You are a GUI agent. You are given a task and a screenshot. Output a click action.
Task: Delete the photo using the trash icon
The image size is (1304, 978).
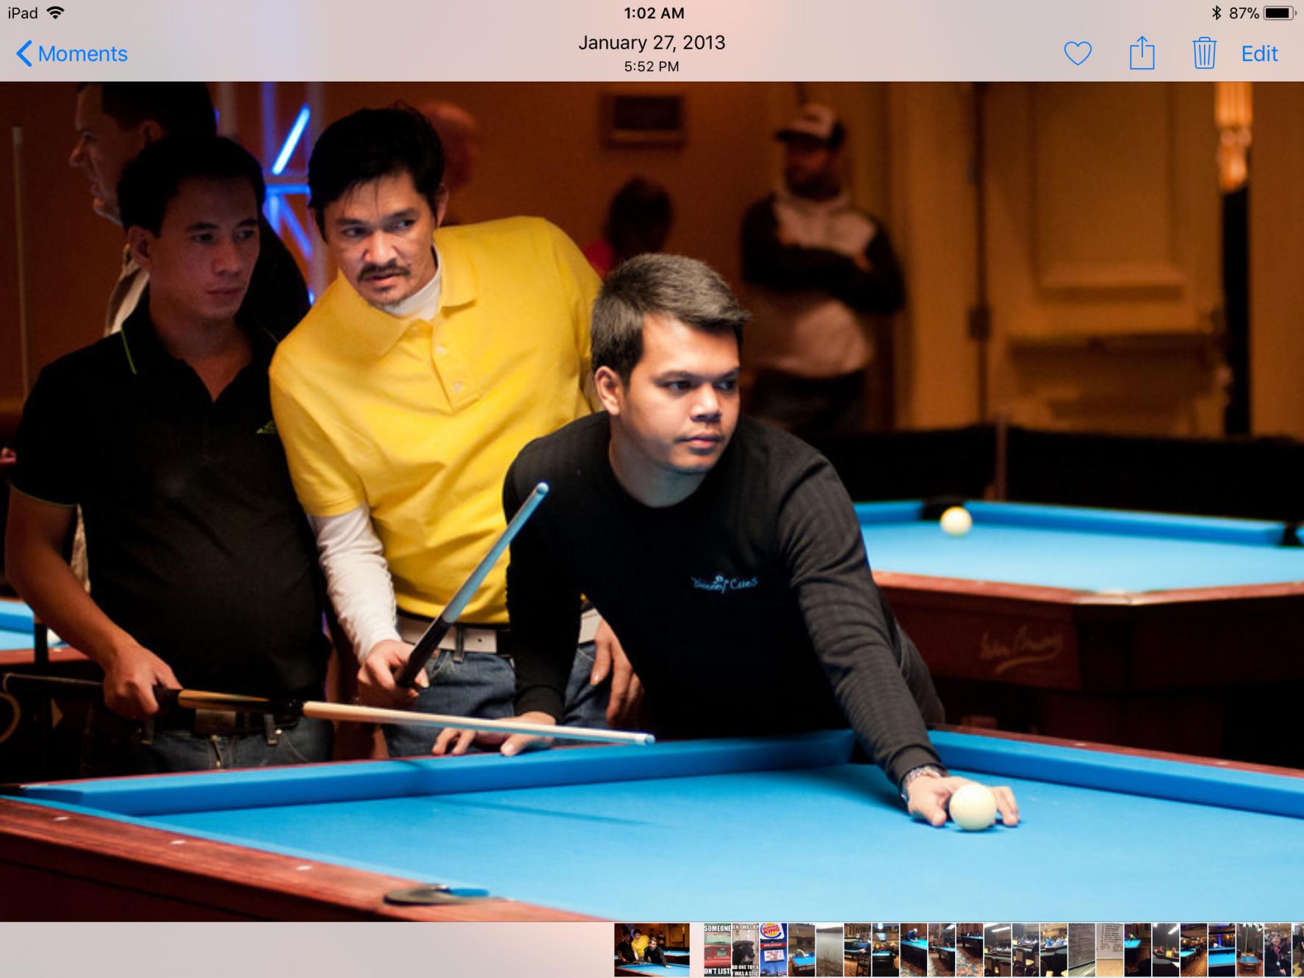click(1204, 53)
